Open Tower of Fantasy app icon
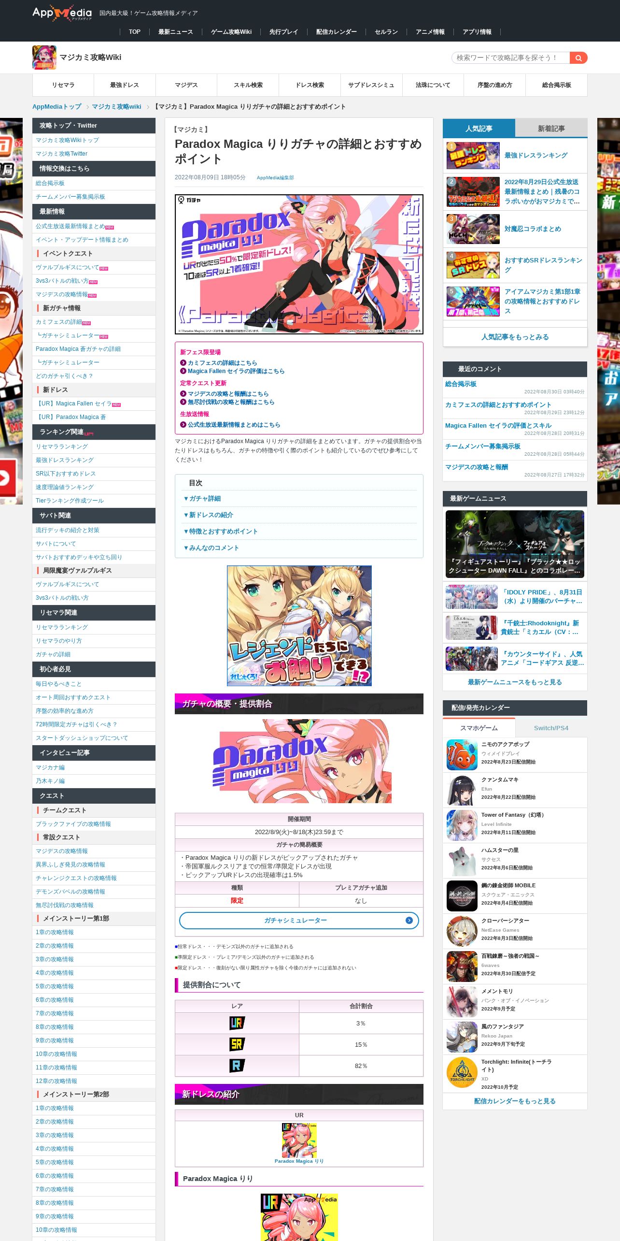Viewport: 620px width, 1241px height. (462, 825)
